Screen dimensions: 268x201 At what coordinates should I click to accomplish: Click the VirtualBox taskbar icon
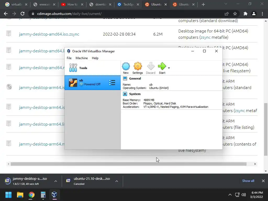tap(54, 195)
